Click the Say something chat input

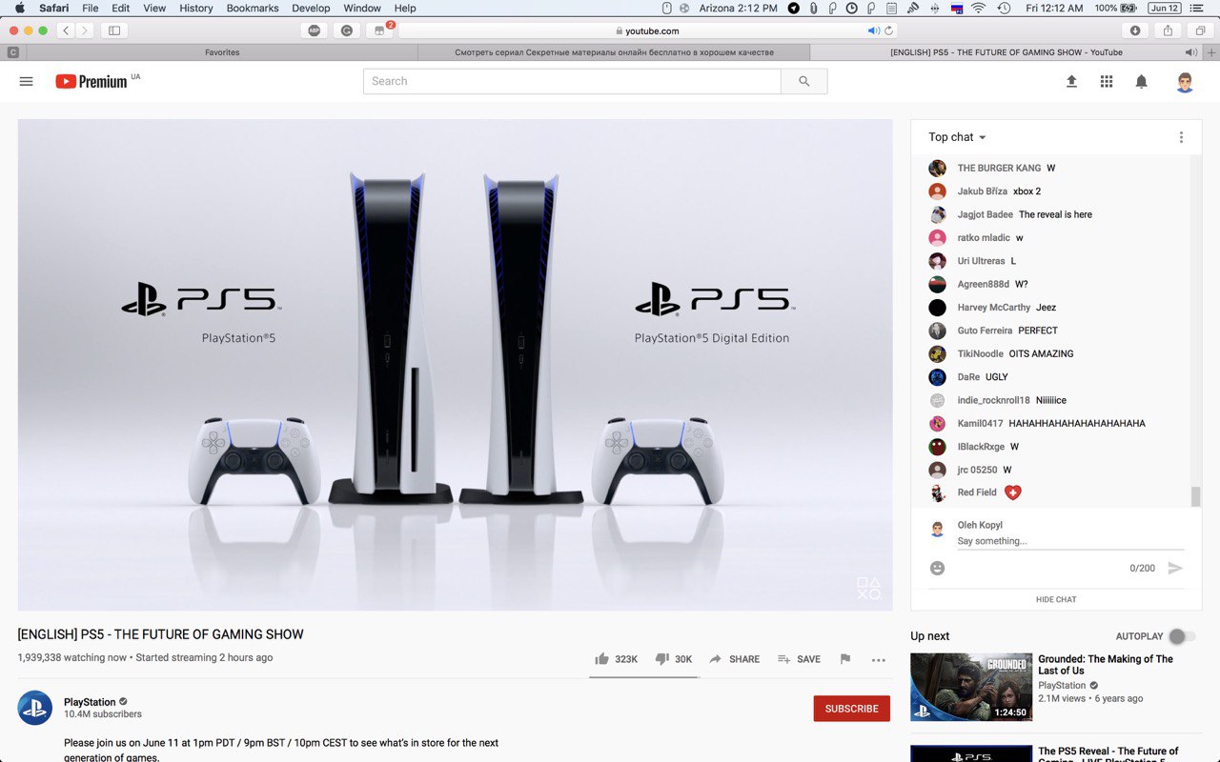1070,541
